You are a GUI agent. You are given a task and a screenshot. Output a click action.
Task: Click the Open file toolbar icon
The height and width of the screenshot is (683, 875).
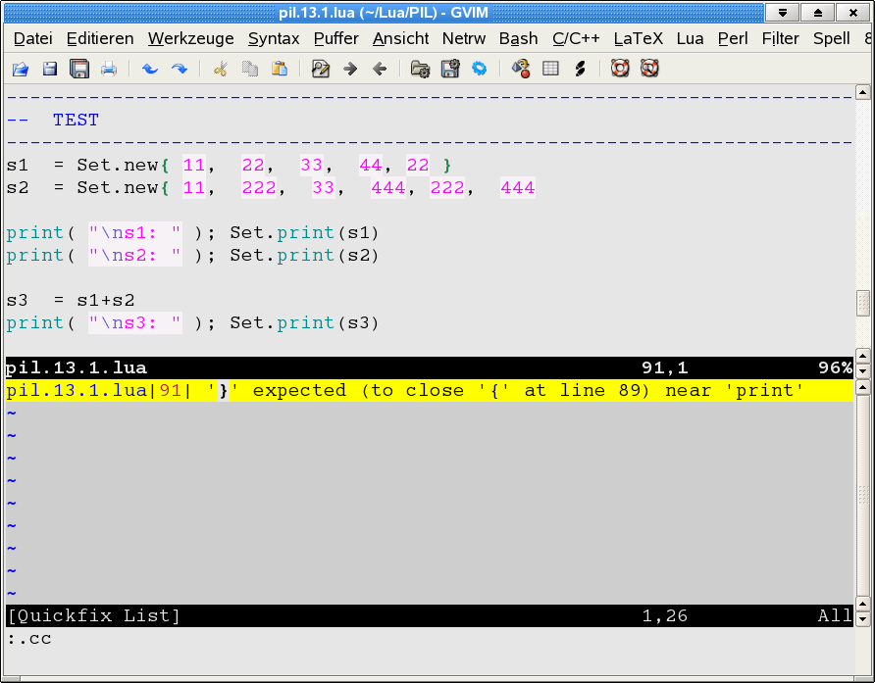[x=21, y=70]
